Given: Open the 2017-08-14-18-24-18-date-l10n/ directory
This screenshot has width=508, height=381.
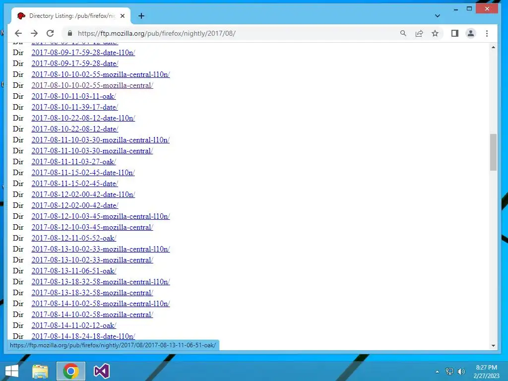Looking at the screenshot, I should pos(83,336).
